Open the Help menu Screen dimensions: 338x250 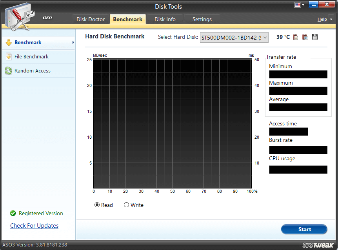322,19
